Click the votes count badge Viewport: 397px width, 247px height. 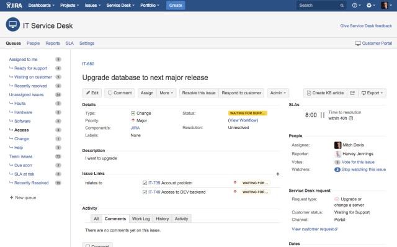pos(337,162)
